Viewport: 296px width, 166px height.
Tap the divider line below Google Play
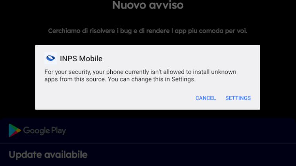148,143
